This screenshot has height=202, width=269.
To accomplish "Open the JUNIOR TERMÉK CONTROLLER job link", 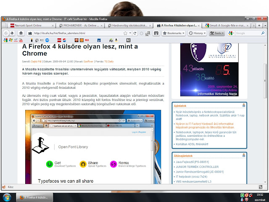I will pos(197,167).
